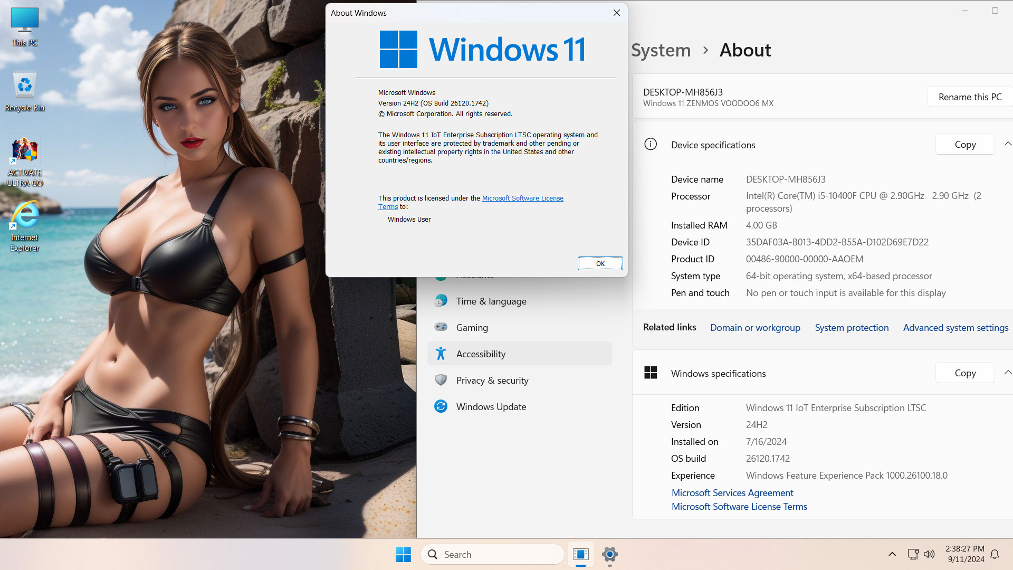Click the network icon in system tray

[913, 554]
